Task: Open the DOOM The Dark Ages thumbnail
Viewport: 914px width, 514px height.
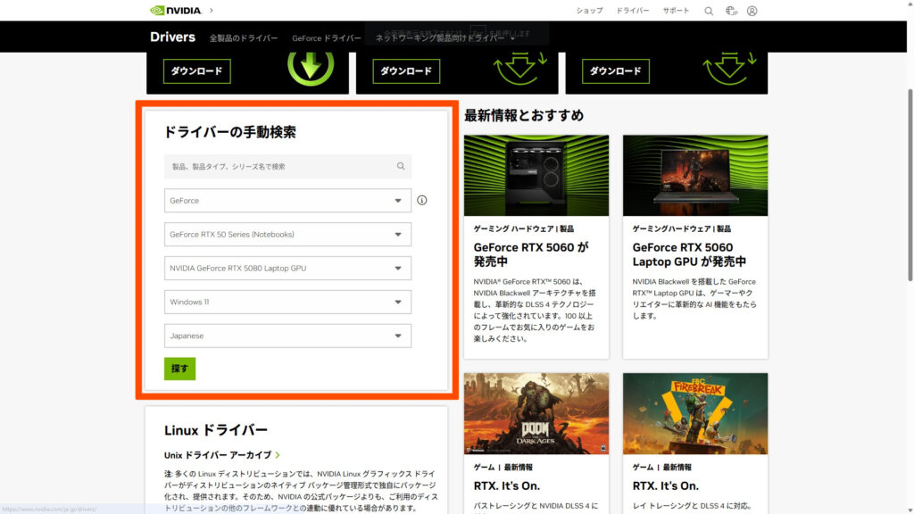Action: (536, 414)
